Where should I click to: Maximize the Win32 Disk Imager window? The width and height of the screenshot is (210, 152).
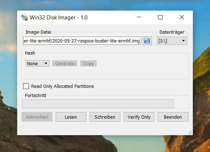(160, 17)
